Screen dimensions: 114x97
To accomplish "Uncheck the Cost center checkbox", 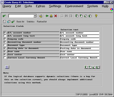I will pos(5,54).
